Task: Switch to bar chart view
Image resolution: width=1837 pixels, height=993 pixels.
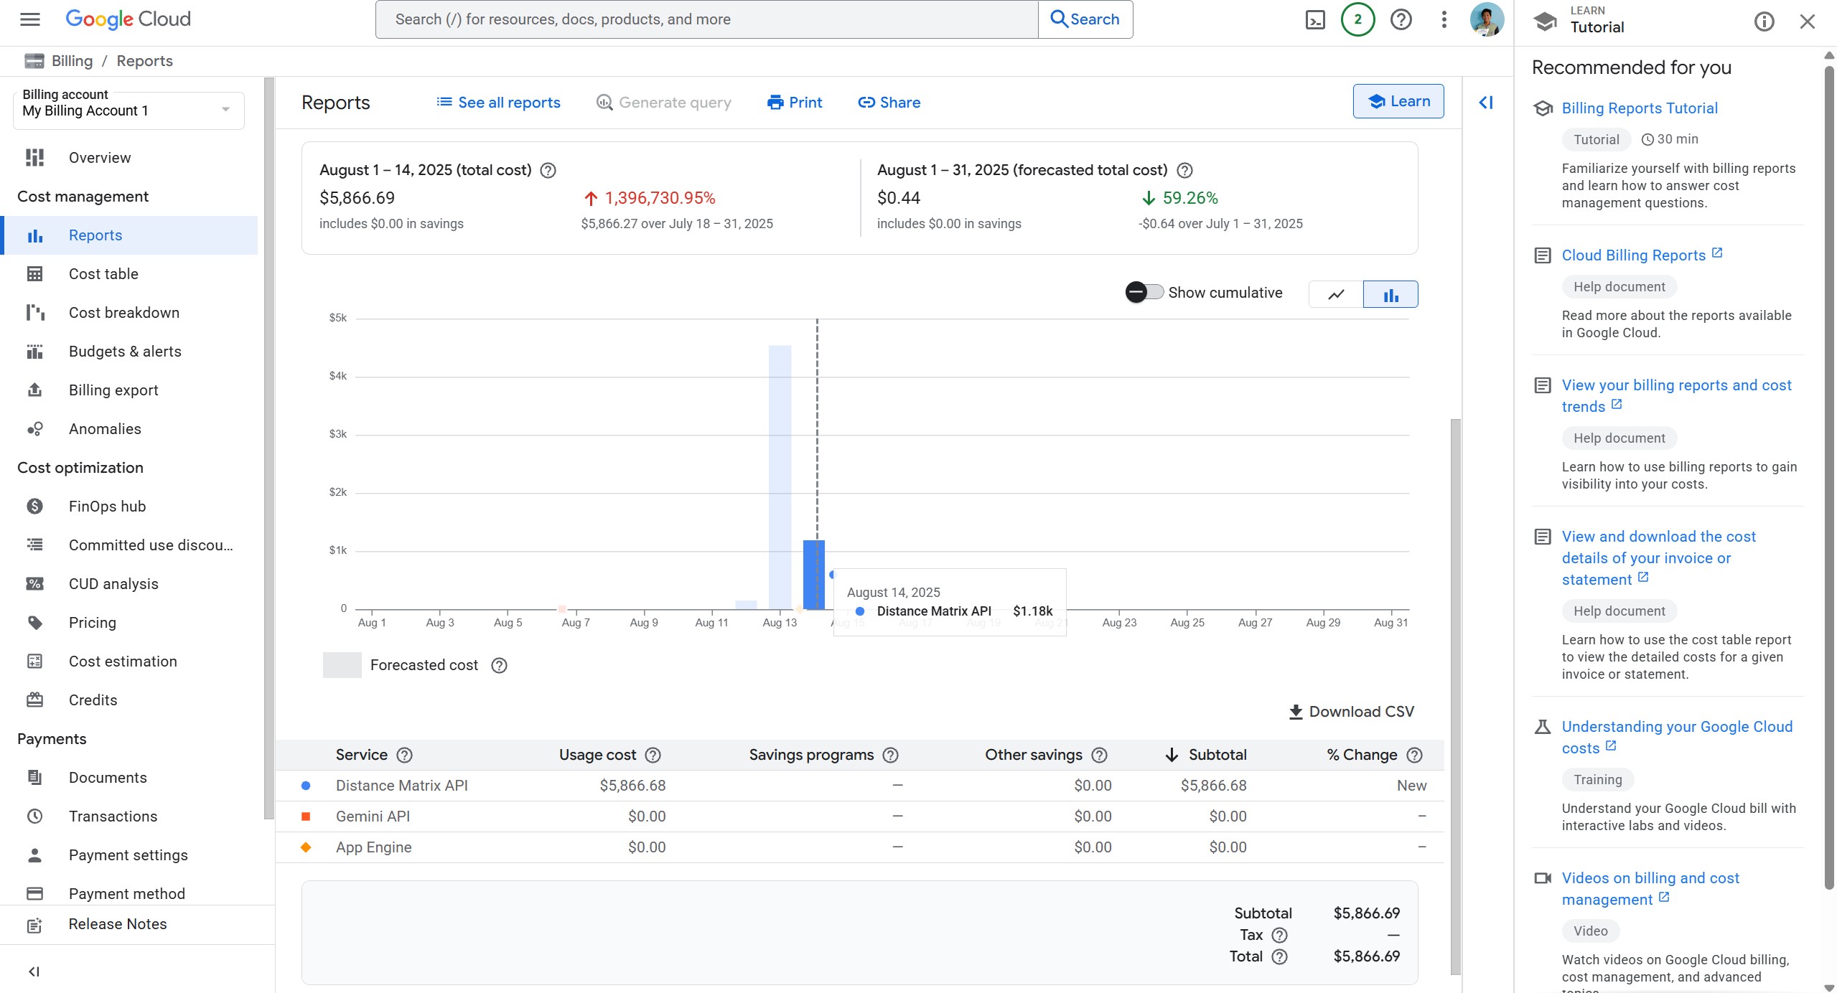Action: (1390, 294)
